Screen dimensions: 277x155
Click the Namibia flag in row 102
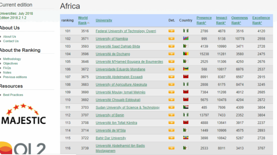[x=186, y=38]
